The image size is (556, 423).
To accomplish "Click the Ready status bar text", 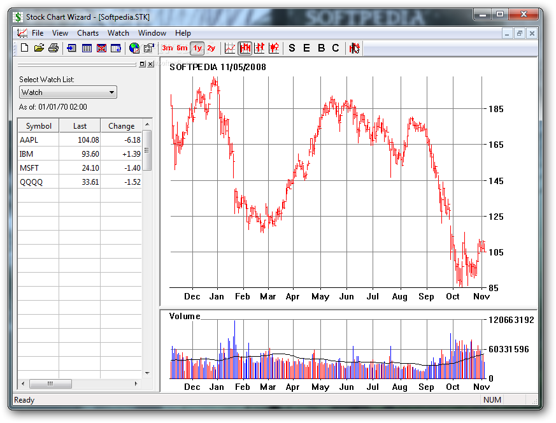I will [x=24, y=400].
